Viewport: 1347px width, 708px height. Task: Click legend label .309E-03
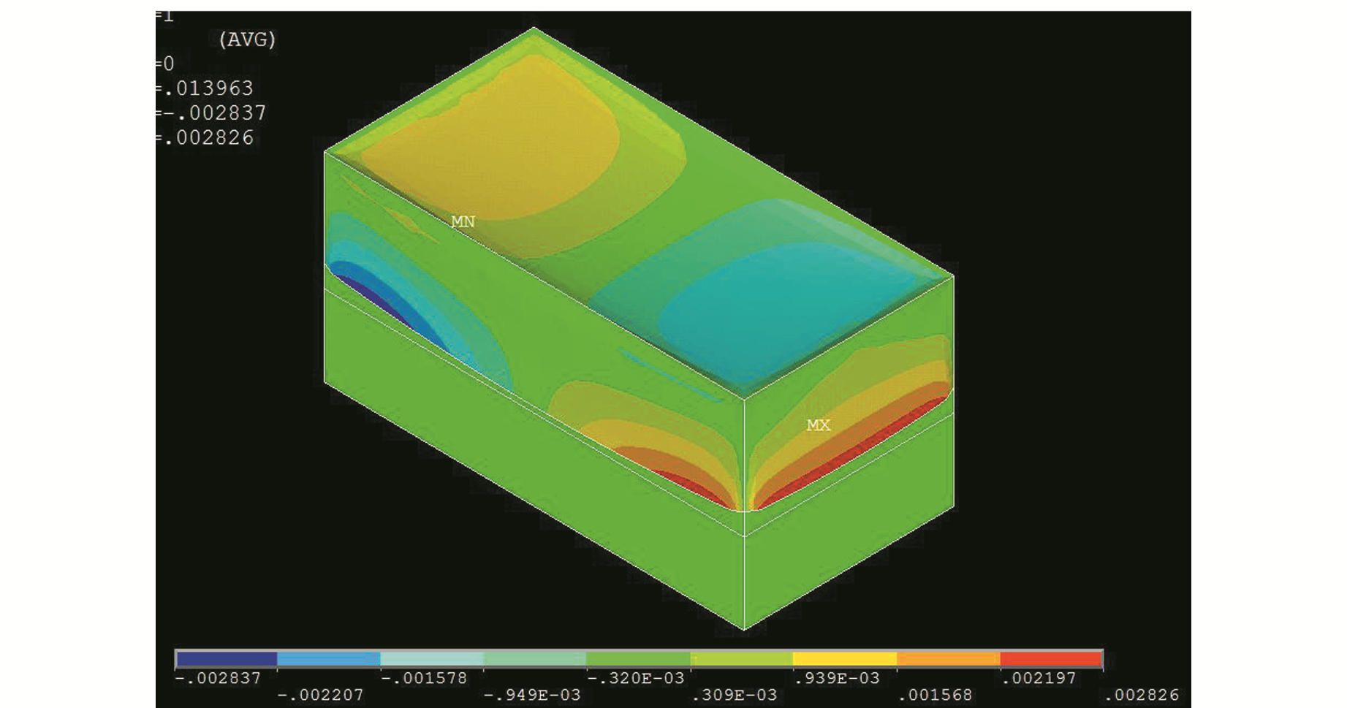(x=734, y=696)
